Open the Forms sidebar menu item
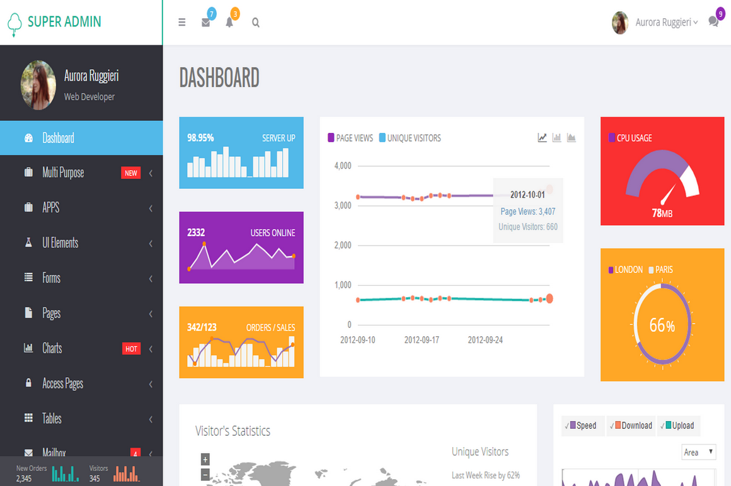The width and height of the screenshot is (731, 486). tap(51, 278)
